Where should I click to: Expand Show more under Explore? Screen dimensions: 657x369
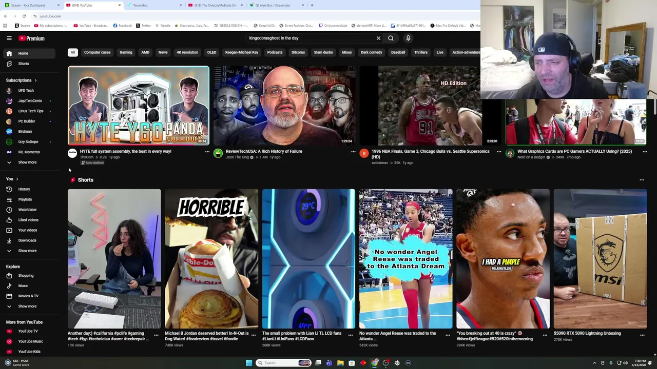[x=28, y=306]
